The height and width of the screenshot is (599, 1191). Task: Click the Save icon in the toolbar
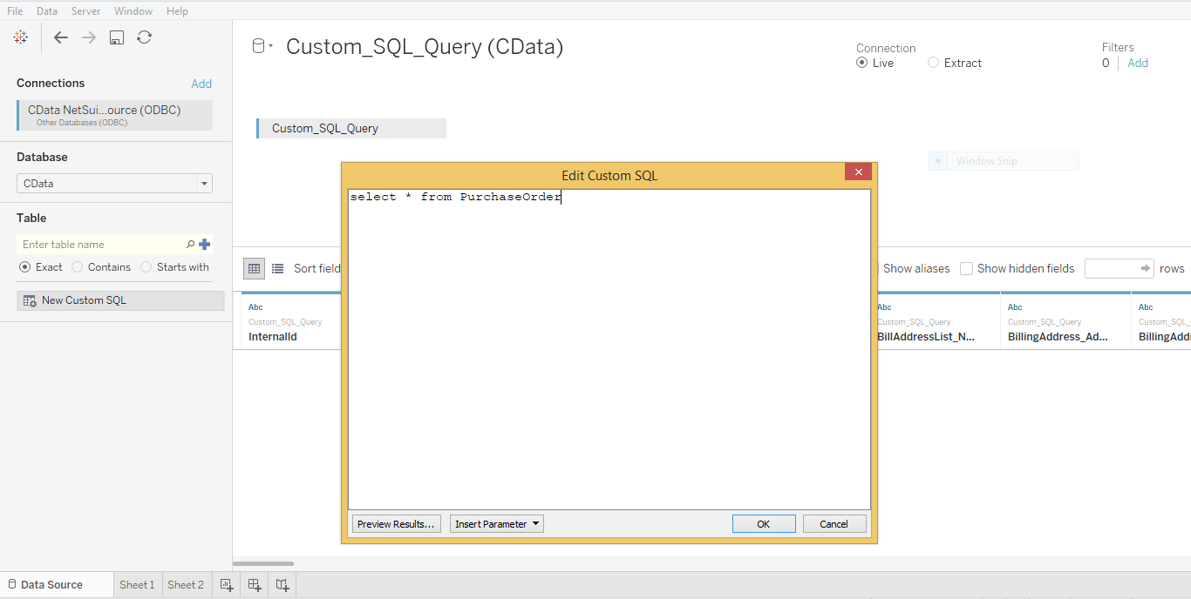pos(116,37)
